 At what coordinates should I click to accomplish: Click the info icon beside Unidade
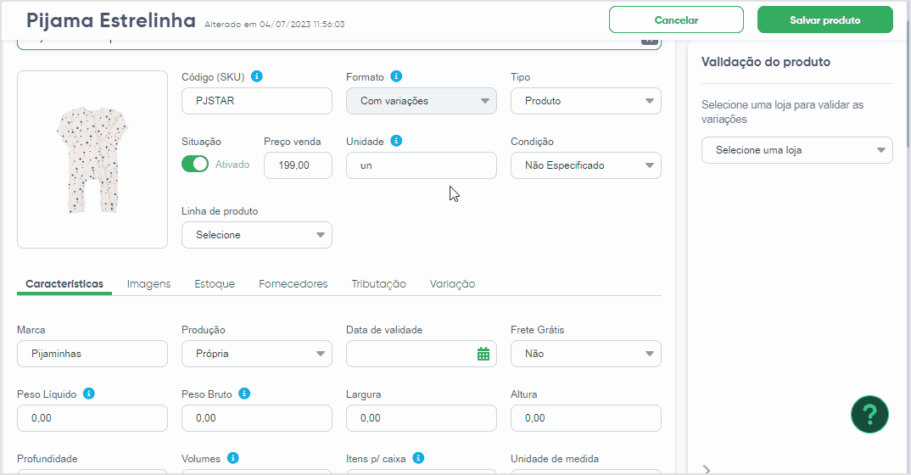(x=396, y=141)
